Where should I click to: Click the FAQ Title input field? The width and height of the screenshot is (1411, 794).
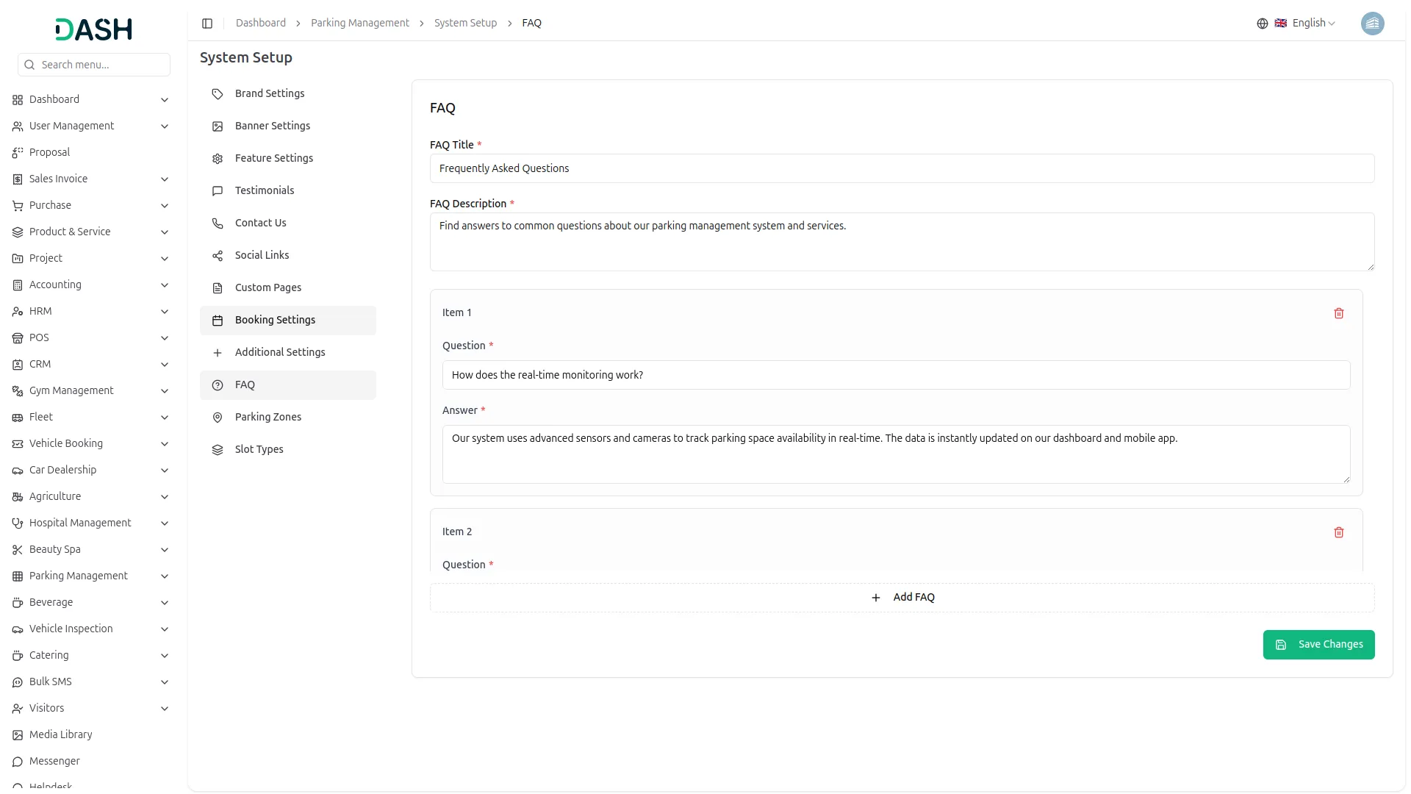pyautogui.click(x=902, y=169)
